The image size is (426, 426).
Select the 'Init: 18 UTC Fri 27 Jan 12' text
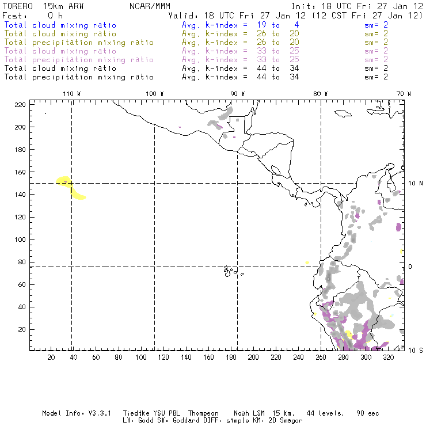tap(357, 6)
